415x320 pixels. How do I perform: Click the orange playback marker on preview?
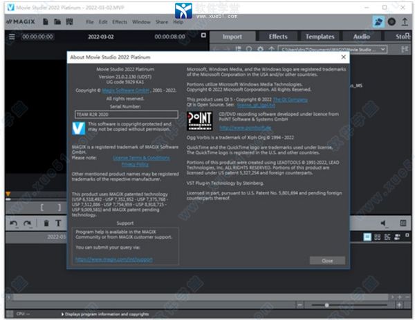(8, 194)
